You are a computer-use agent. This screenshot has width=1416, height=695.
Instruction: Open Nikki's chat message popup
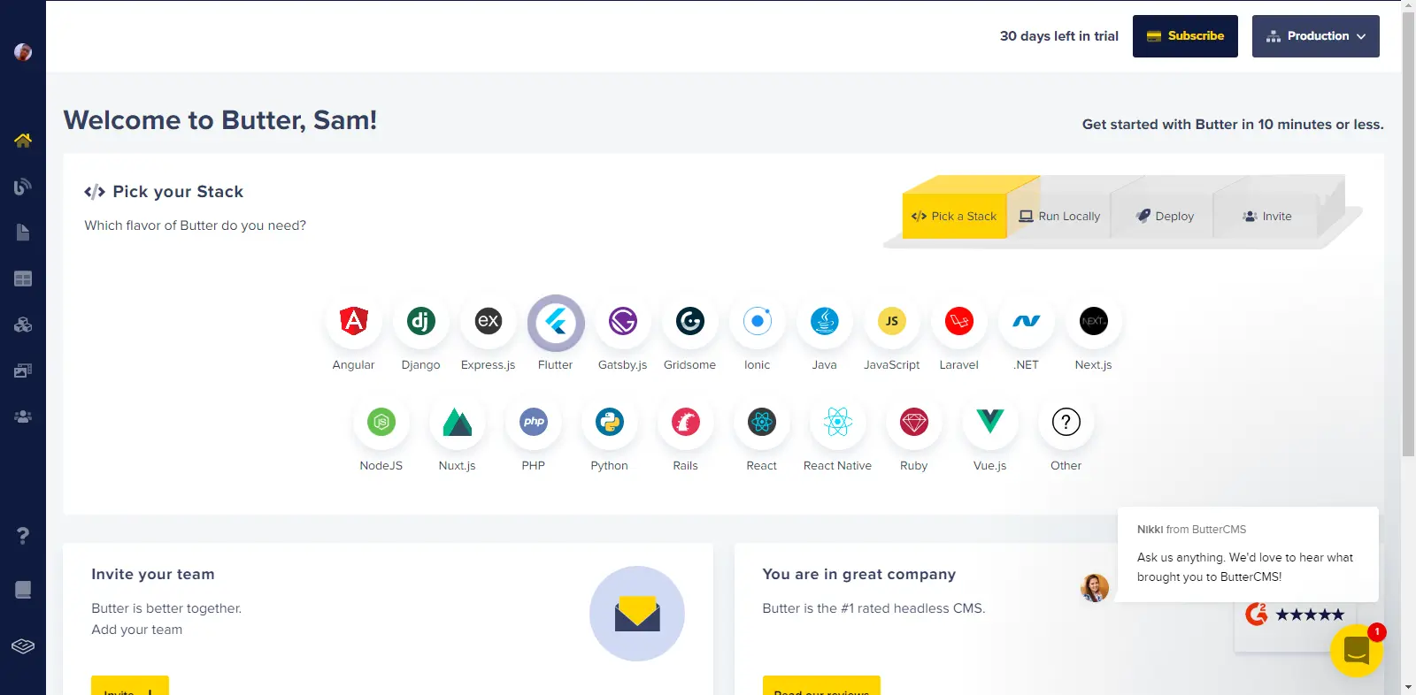tap(1247, 554)
